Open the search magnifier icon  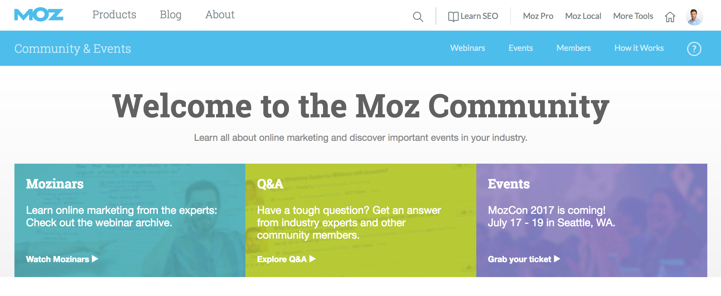click(x=418, y=17)
